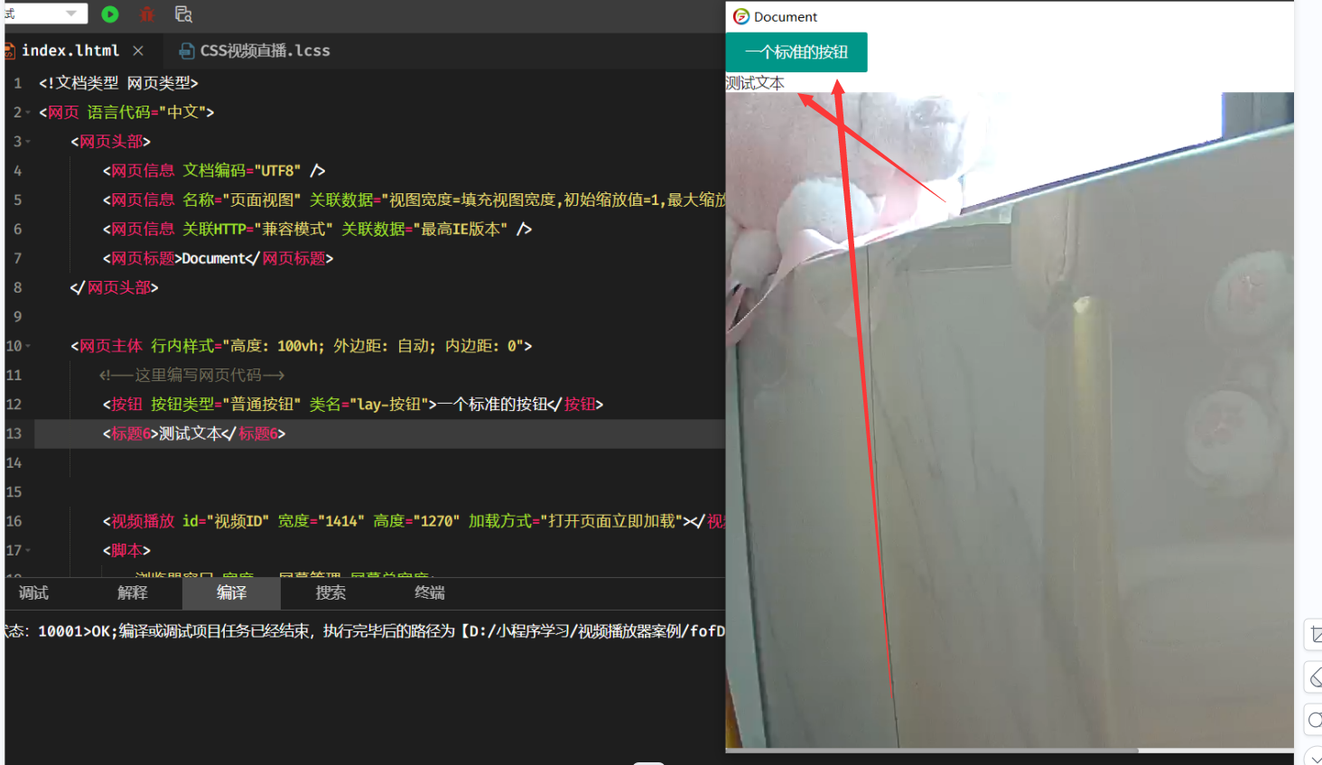The width and height of the screenshot is (1322, 765).
Task: Click the green run button
Action: click(x=110, y=14)
